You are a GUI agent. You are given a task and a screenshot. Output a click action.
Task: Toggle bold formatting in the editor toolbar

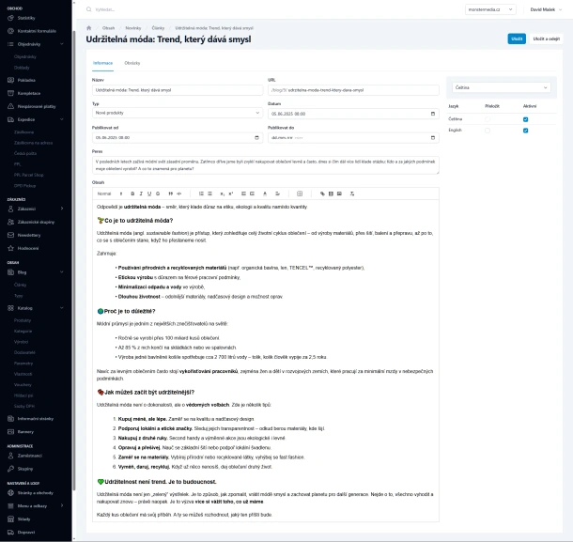coord(132,194)
